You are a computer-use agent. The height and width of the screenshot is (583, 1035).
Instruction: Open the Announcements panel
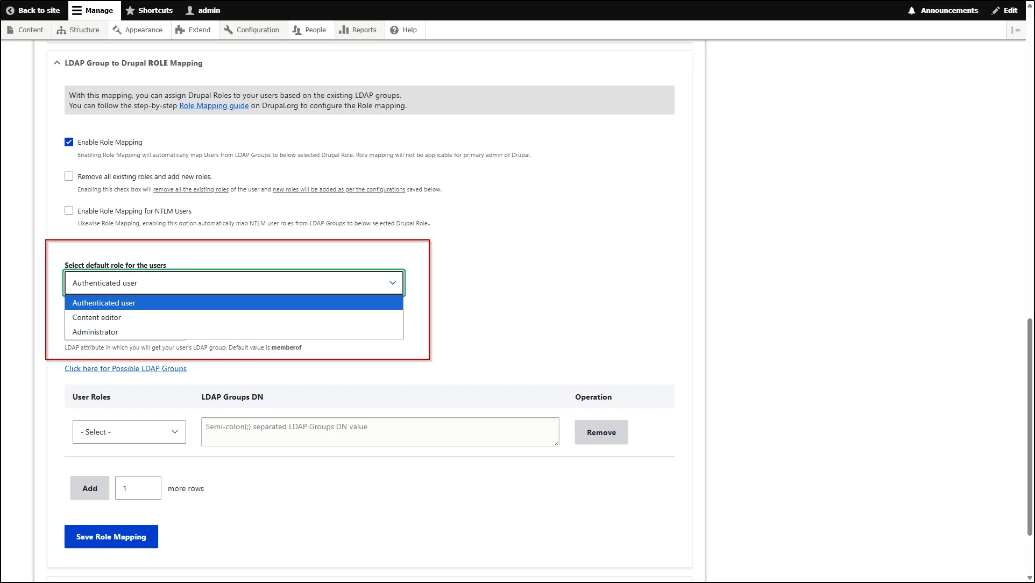coord(942,10)
